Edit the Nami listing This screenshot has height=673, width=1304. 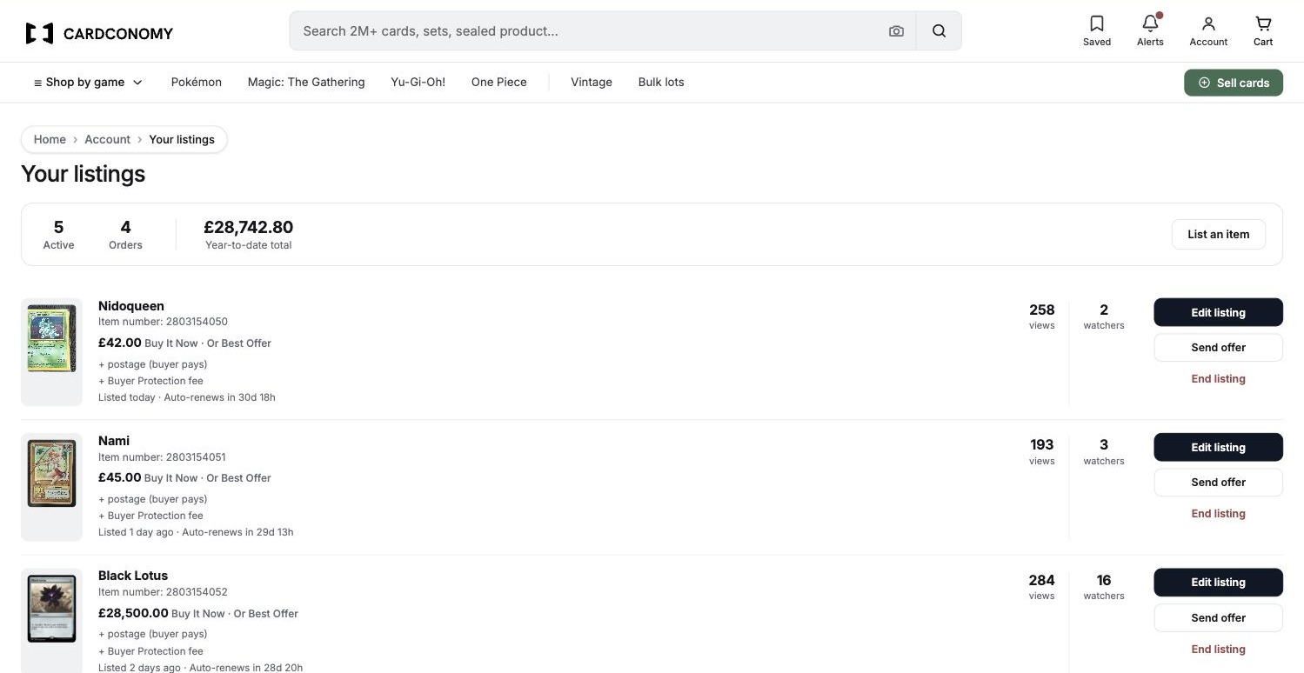[x=1218, y=447]
